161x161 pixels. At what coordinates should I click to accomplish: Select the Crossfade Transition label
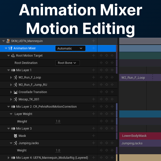33,92
